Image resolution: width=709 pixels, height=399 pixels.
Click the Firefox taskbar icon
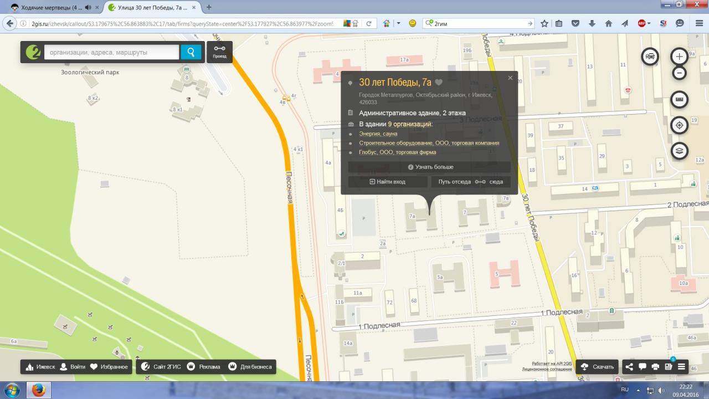pyautogui.click(x=38, y=390)
